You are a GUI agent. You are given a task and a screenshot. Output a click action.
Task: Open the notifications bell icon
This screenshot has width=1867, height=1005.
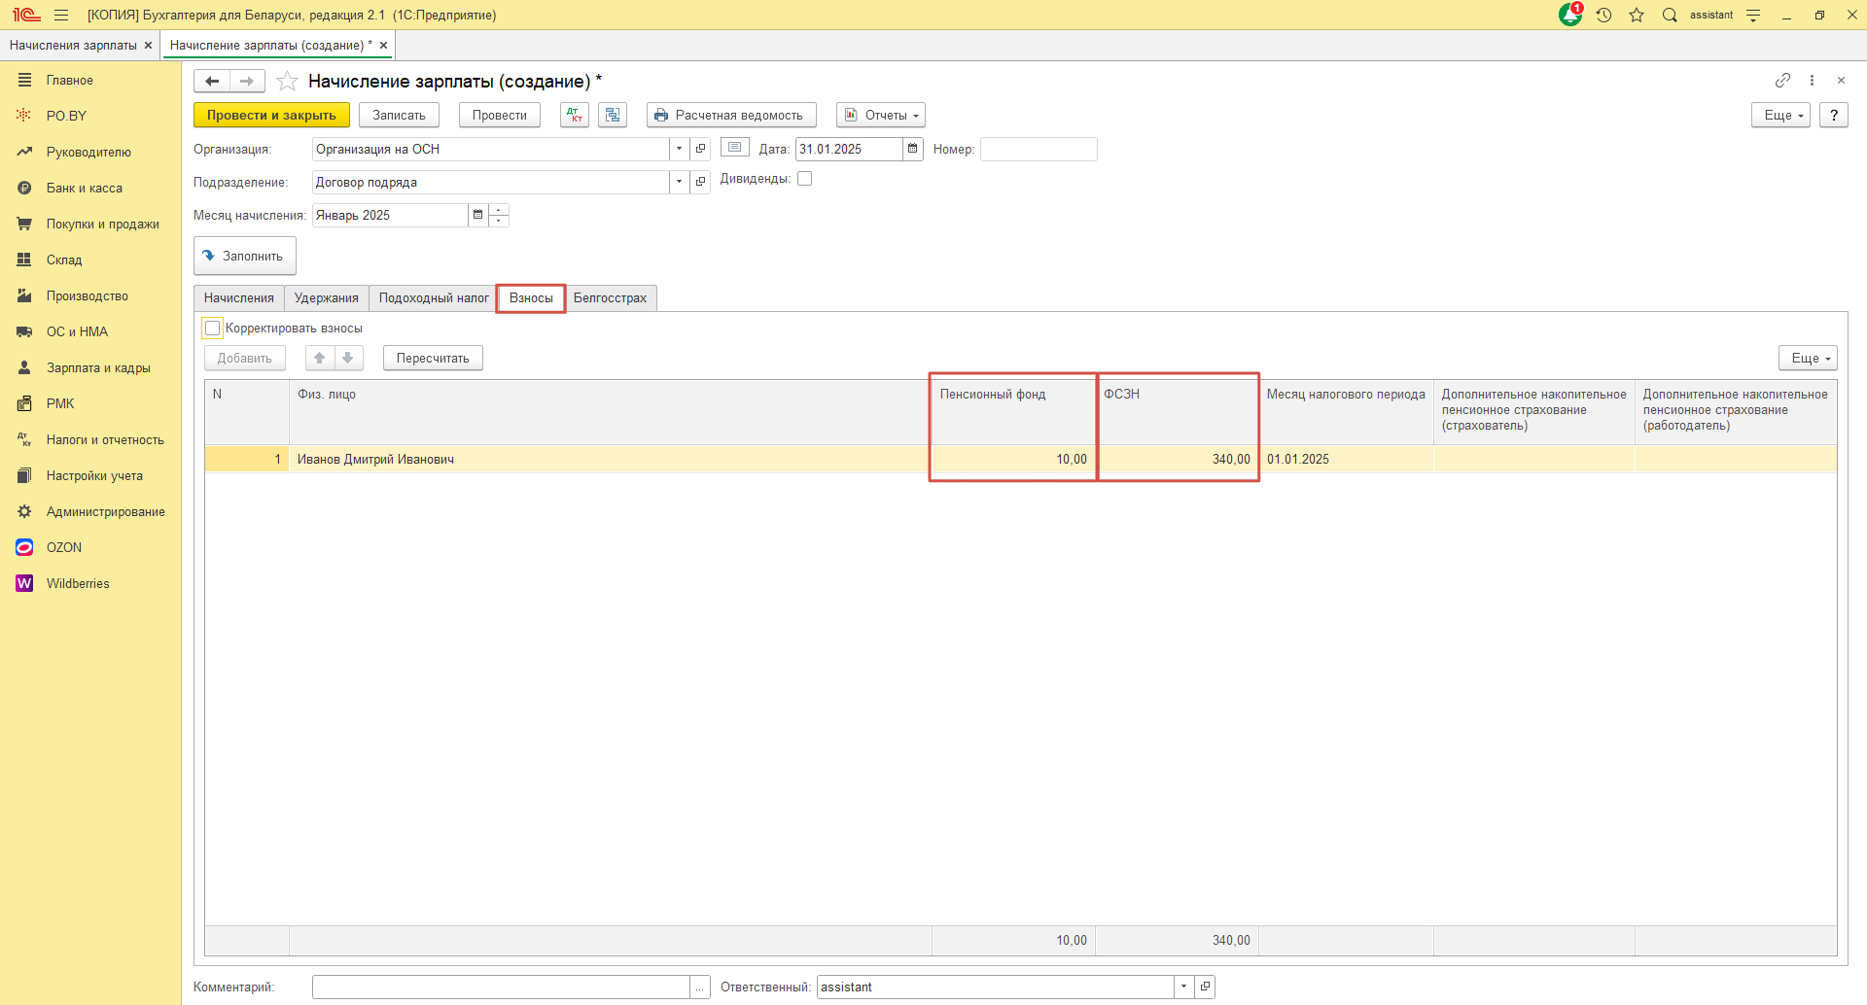tap(1569, 15)
